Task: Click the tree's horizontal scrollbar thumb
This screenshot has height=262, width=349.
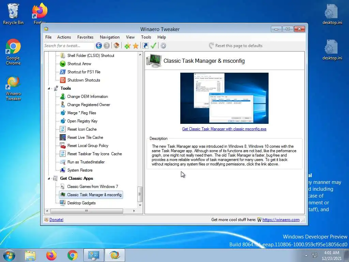Action: coord(87,211)
